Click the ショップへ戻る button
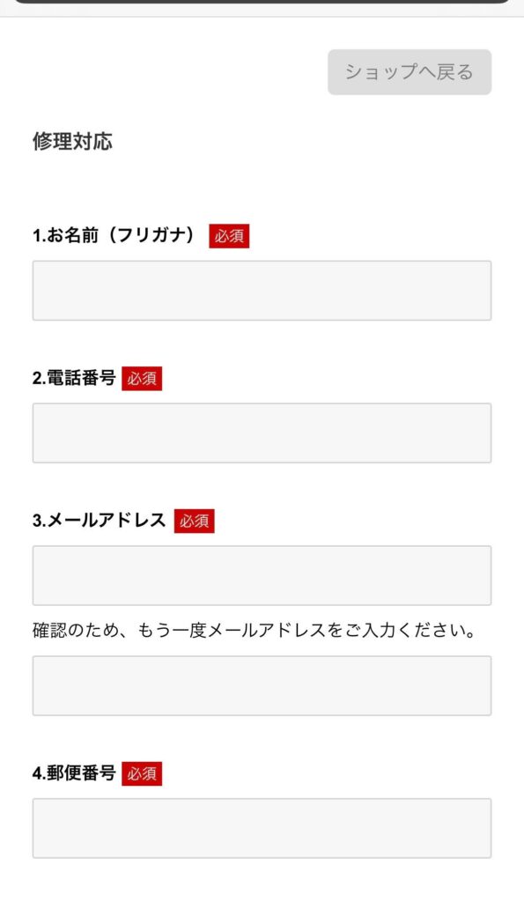The height and width of the screenshot is (902, 524). 410,72
